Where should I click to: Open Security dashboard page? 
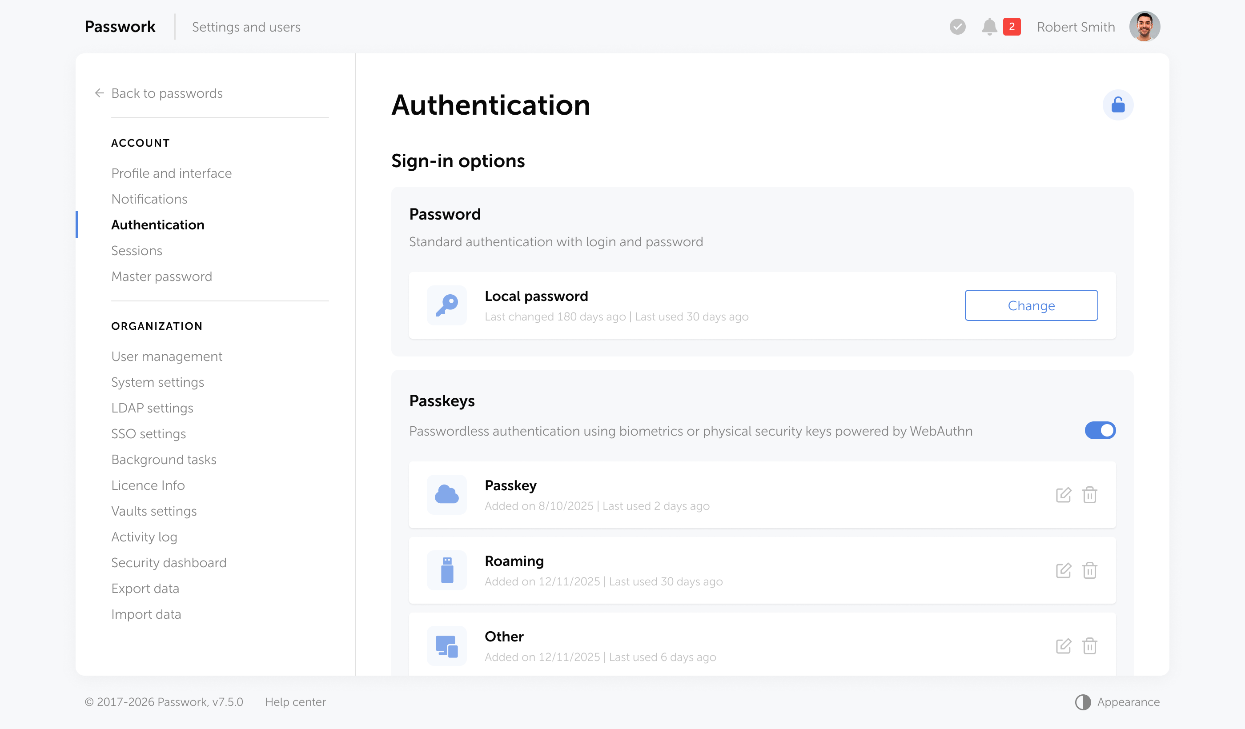click(x=169, y=563)
